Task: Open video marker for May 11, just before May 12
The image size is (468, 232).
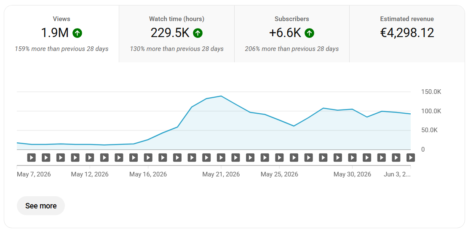Action: (x=75, y=157)
